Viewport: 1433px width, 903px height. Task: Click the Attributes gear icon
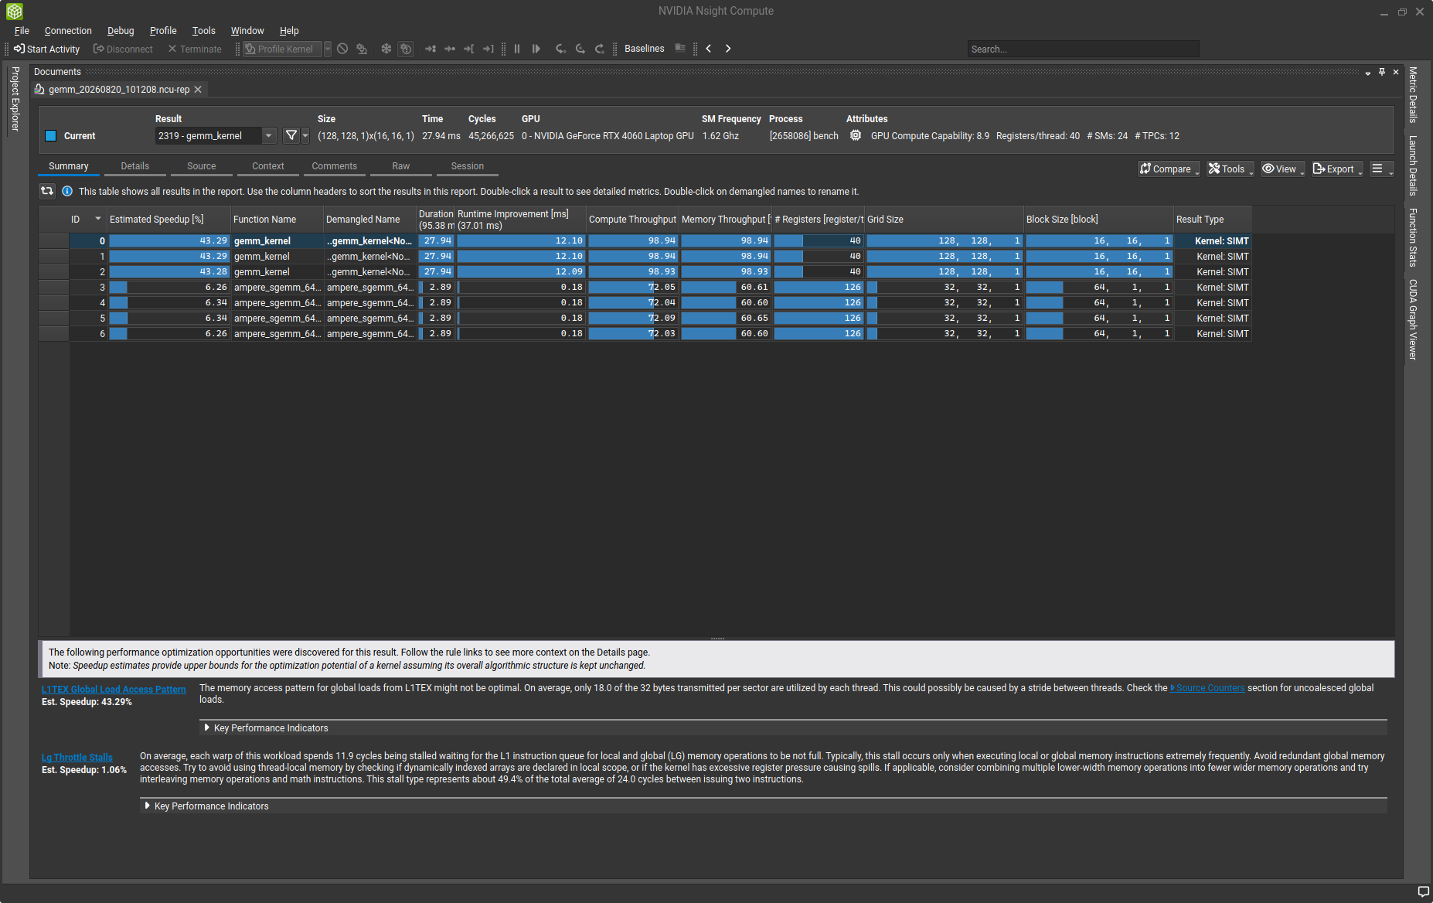click(x=856, y=135)
